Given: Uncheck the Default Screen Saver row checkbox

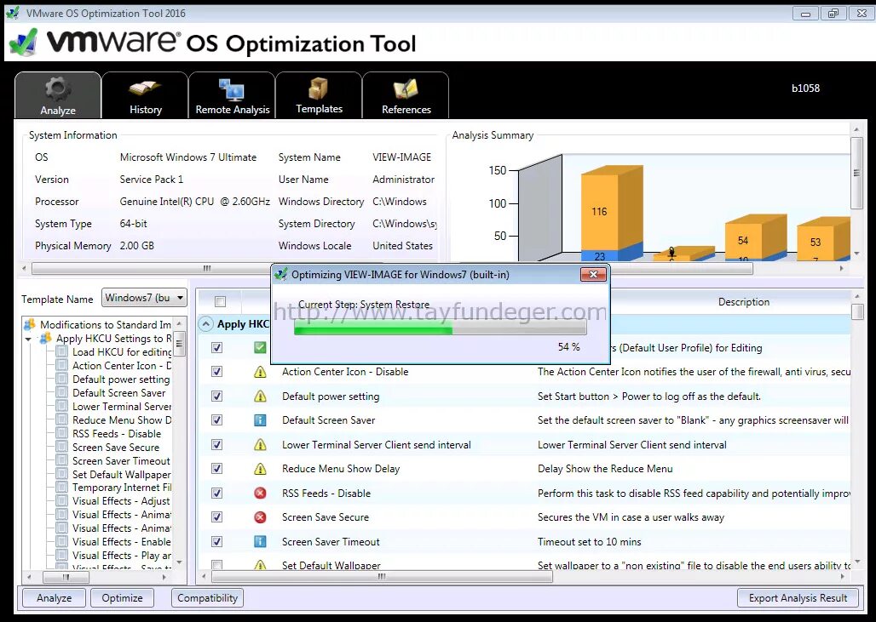Looking at the screenshot, I should tap(216, 420).
